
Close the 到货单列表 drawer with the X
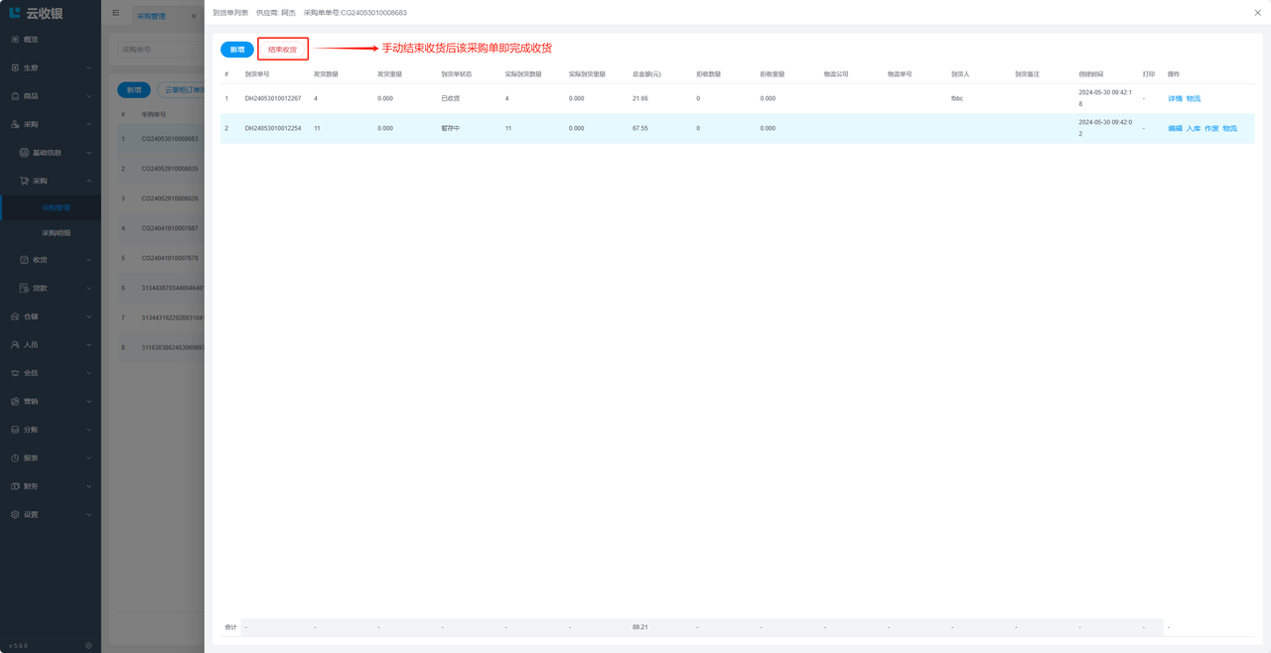pyautogui.click(x=1257, y=13)
